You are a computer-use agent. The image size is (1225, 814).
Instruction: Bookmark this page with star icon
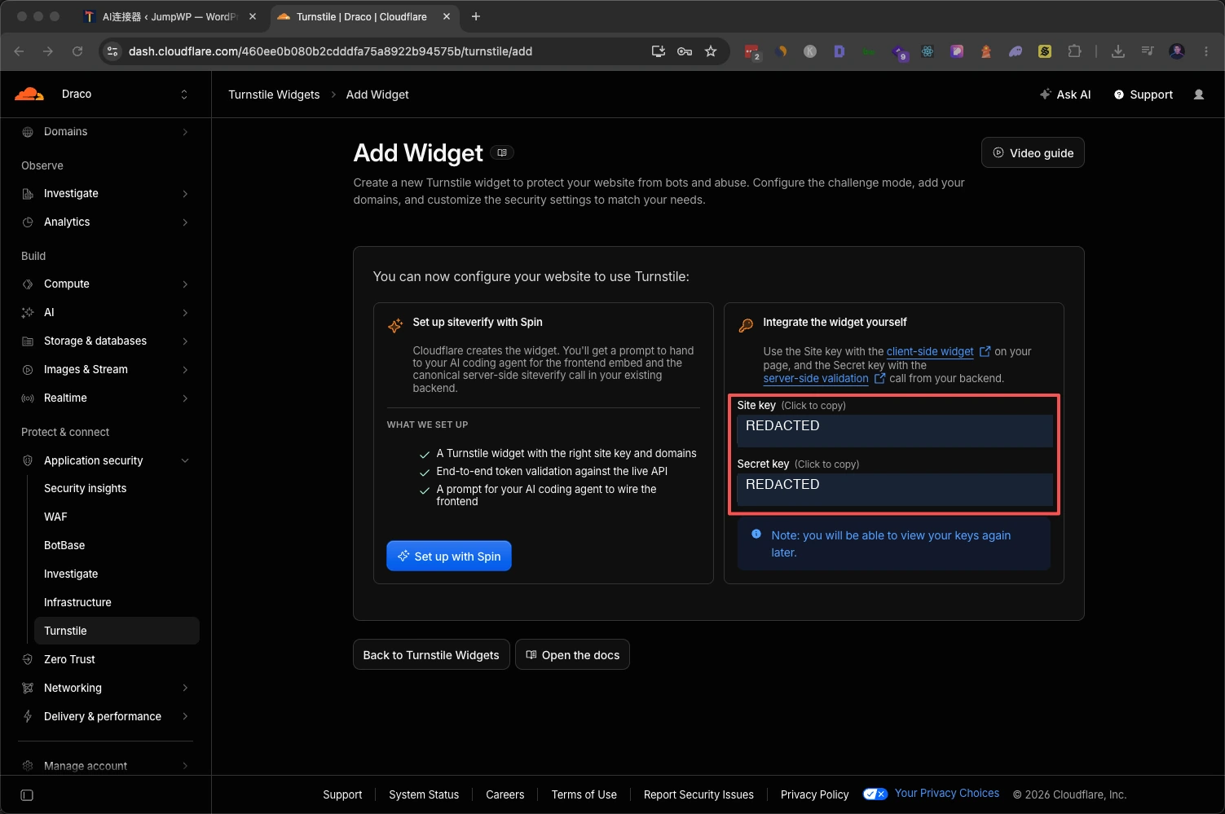711,51
